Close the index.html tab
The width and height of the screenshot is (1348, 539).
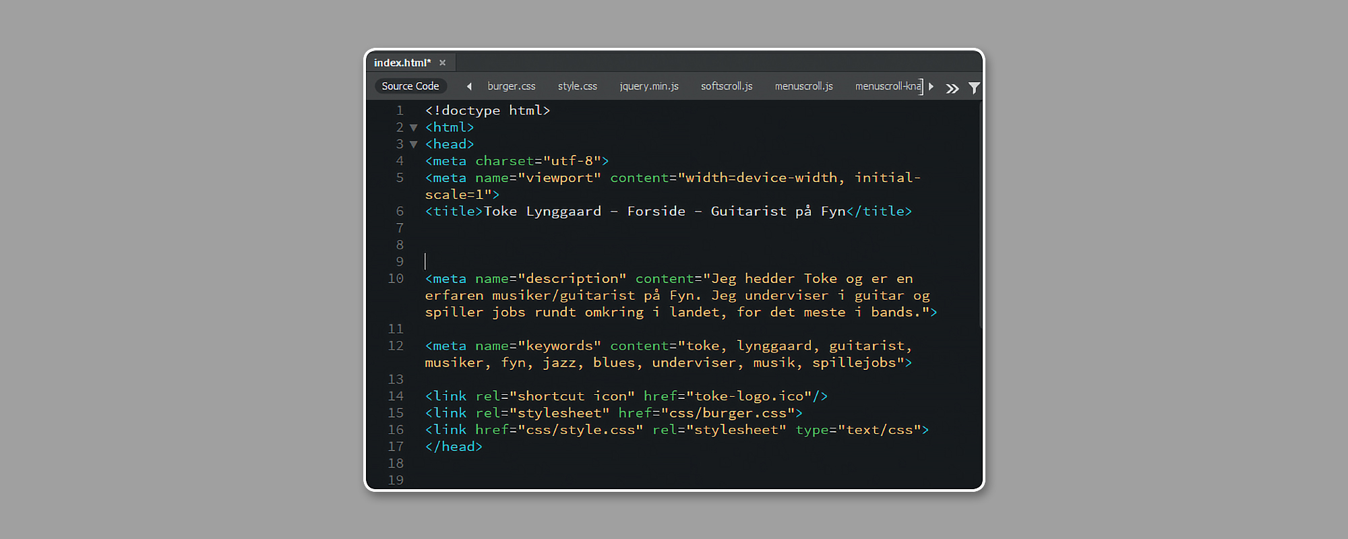pos(443,63)
